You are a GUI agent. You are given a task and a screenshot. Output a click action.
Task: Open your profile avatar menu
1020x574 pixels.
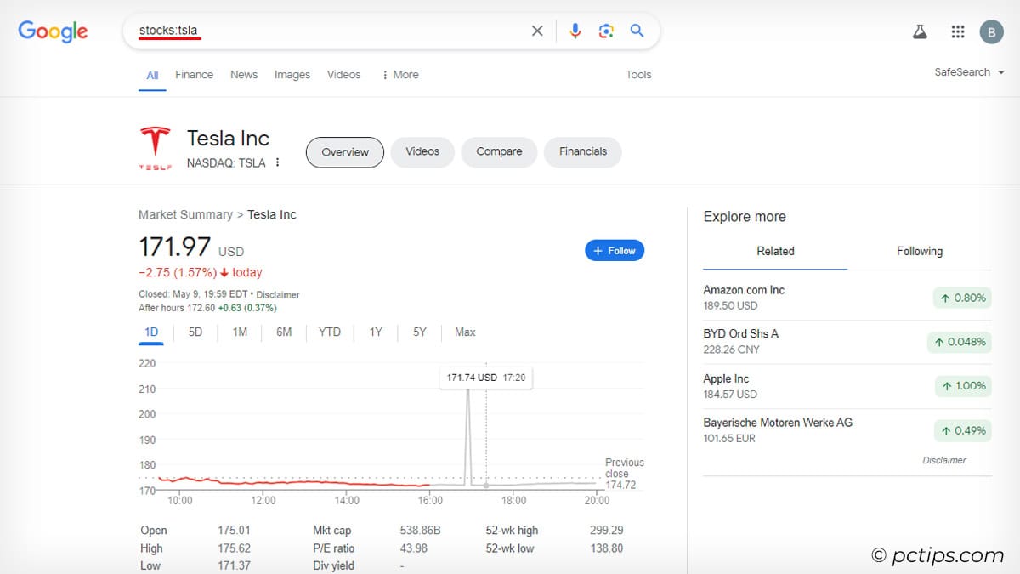[991, 31]
